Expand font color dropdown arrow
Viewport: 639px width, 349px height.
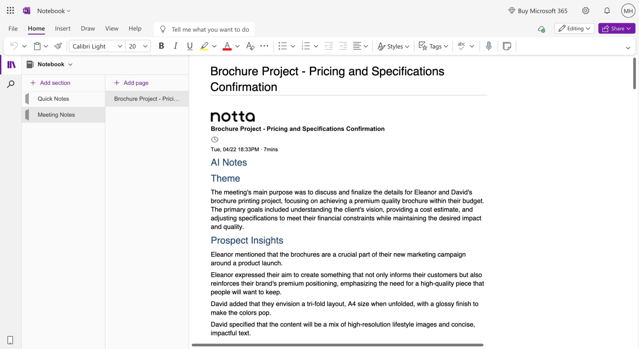tap(237, 46)
